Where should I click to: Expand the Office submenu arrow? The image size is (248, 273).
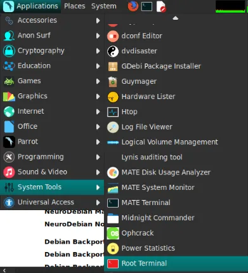coord(98,127)
